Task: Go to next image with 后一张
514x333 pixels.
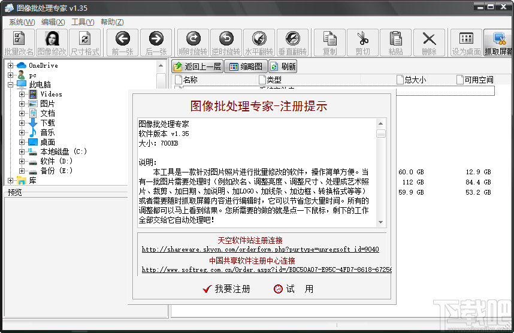Action: tap(156, 43)
